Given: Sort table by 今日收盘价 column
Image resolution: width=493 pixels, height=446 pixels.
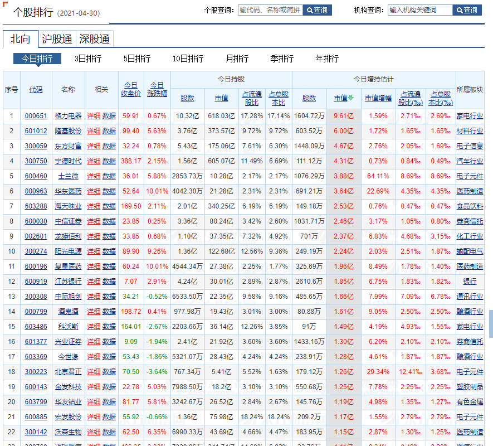Looking at the screenshot, I should [x=131, y=89].
